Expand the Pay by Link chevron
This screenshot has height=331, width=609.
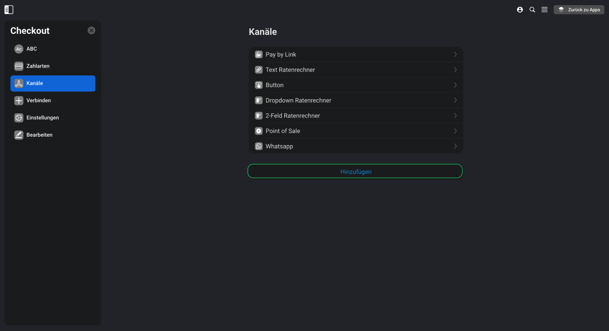[x=455, y=54]
